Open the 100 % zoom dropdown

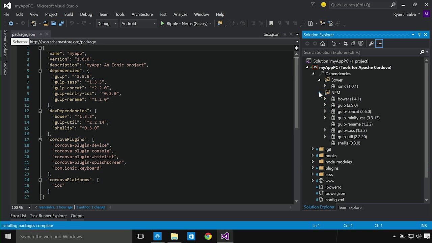click(x=29, y=207)
